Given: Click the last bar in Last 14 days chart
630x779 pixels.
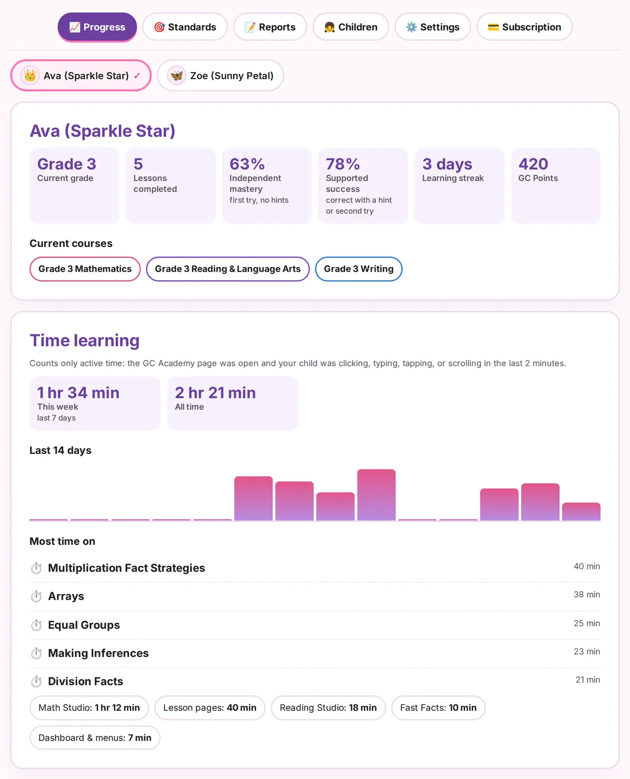Looking at the screenshot, I should [581, 511].
